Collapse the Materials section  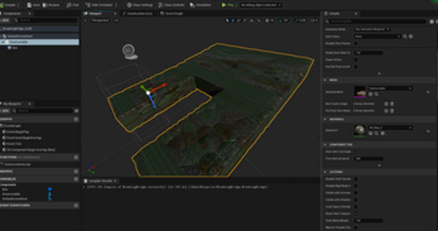click(326, 119)
